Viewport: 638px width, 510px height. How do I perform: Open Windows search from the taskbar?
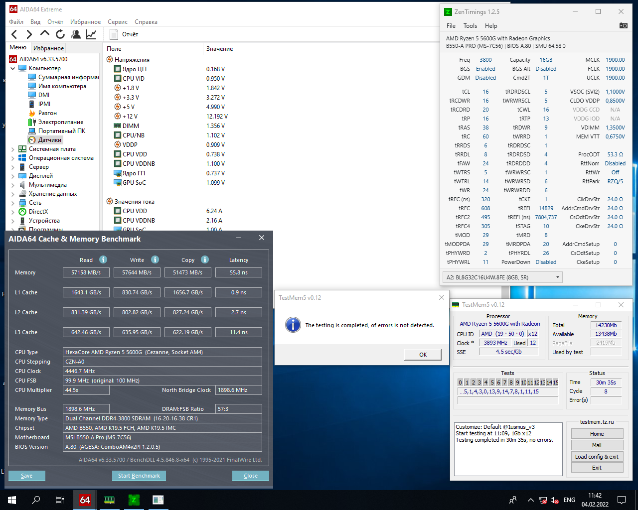(x=36, y=500)
